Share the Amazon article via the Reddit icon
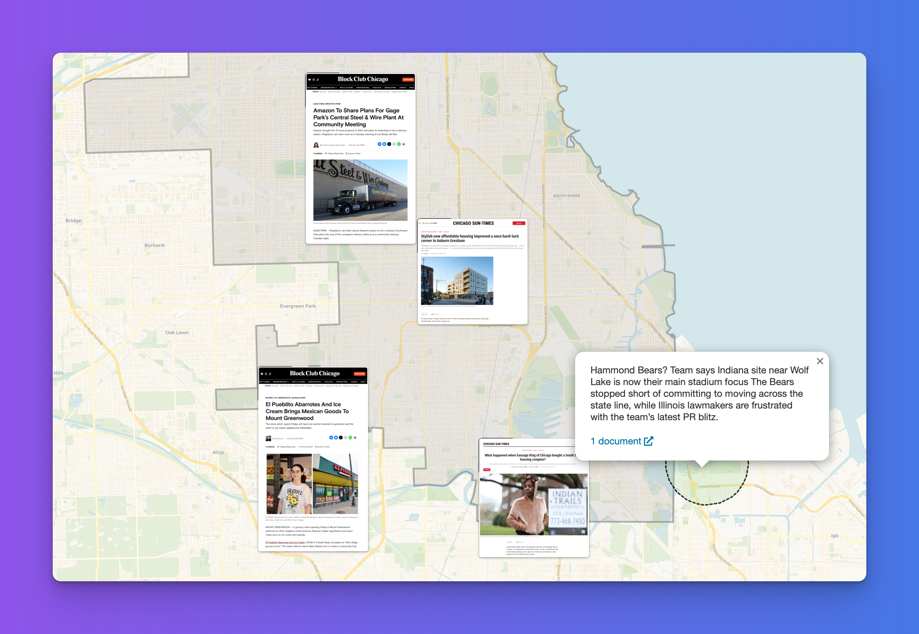This screenshot has width=919, height=634. [x=395, y=144]
